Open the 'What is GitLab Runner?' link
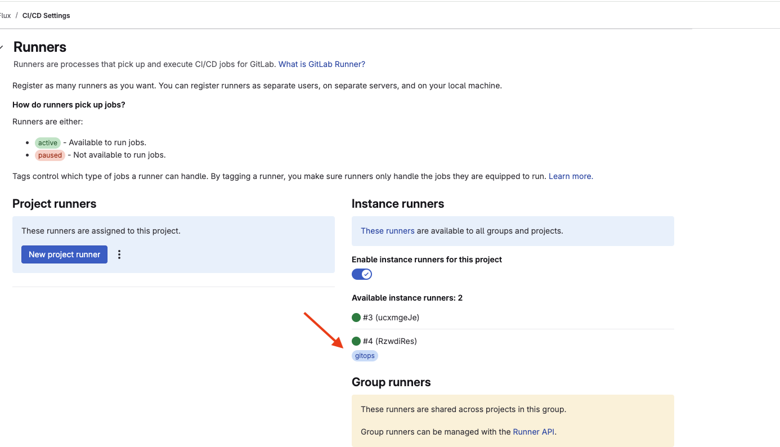780x447 pixels. 322,64
